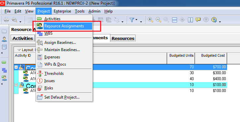Choose Expenses in Project menu
The image size is (240, 122).
click(x=64, y=57)
